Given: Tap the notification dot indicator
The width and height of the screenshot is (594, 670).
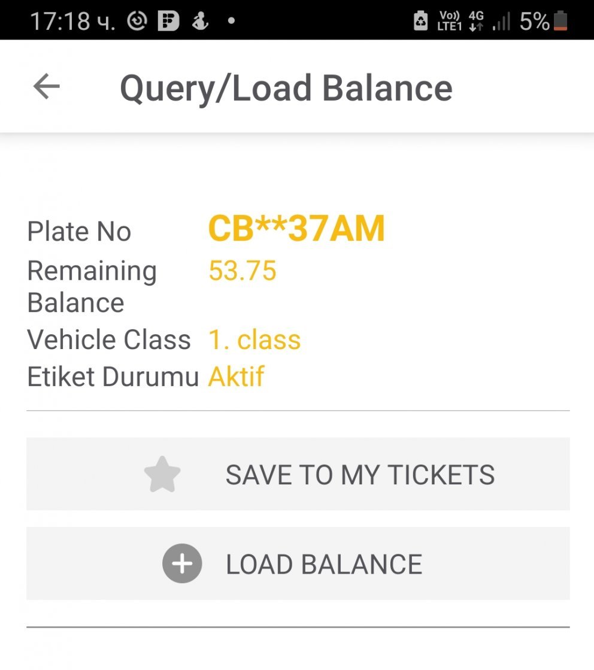Looking at the screenshot, I should [231, 20].
